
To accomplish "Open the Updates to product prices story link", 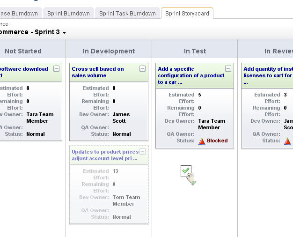I will click(105, 155).
